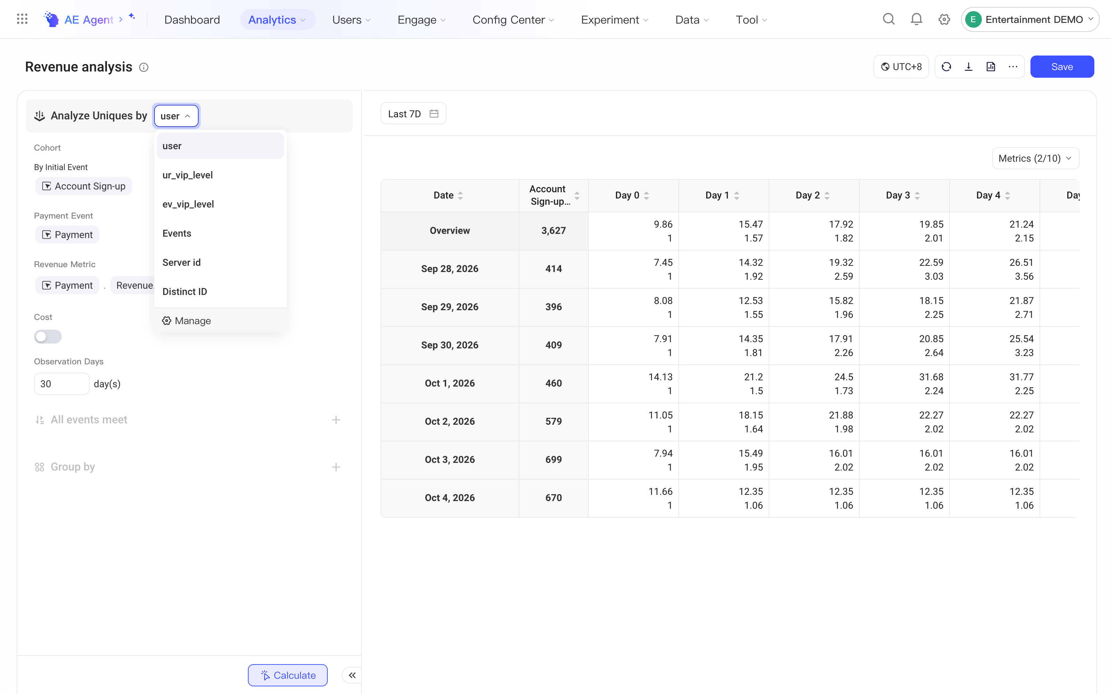Click the info icon beside Revenue analysis
This screenshot has height=694, width=1111.
[x=144, y=67]
